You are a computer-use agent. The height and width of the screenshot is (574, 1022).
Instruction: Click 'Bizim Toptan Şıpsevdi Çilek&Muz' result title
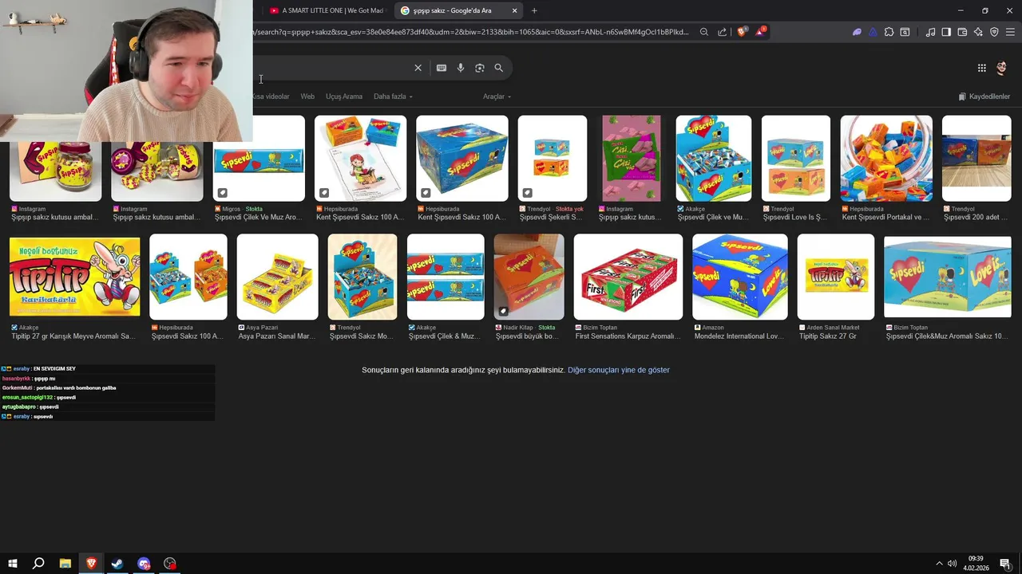(x=947, y=336)
